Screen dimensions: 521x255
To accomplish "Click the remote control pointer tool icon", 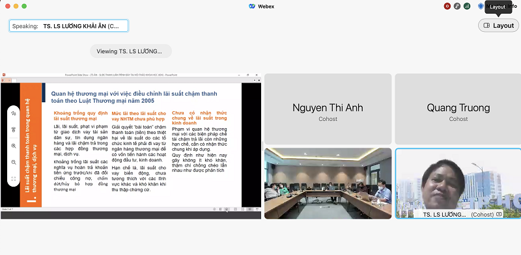I will click(x=14, y=129).
